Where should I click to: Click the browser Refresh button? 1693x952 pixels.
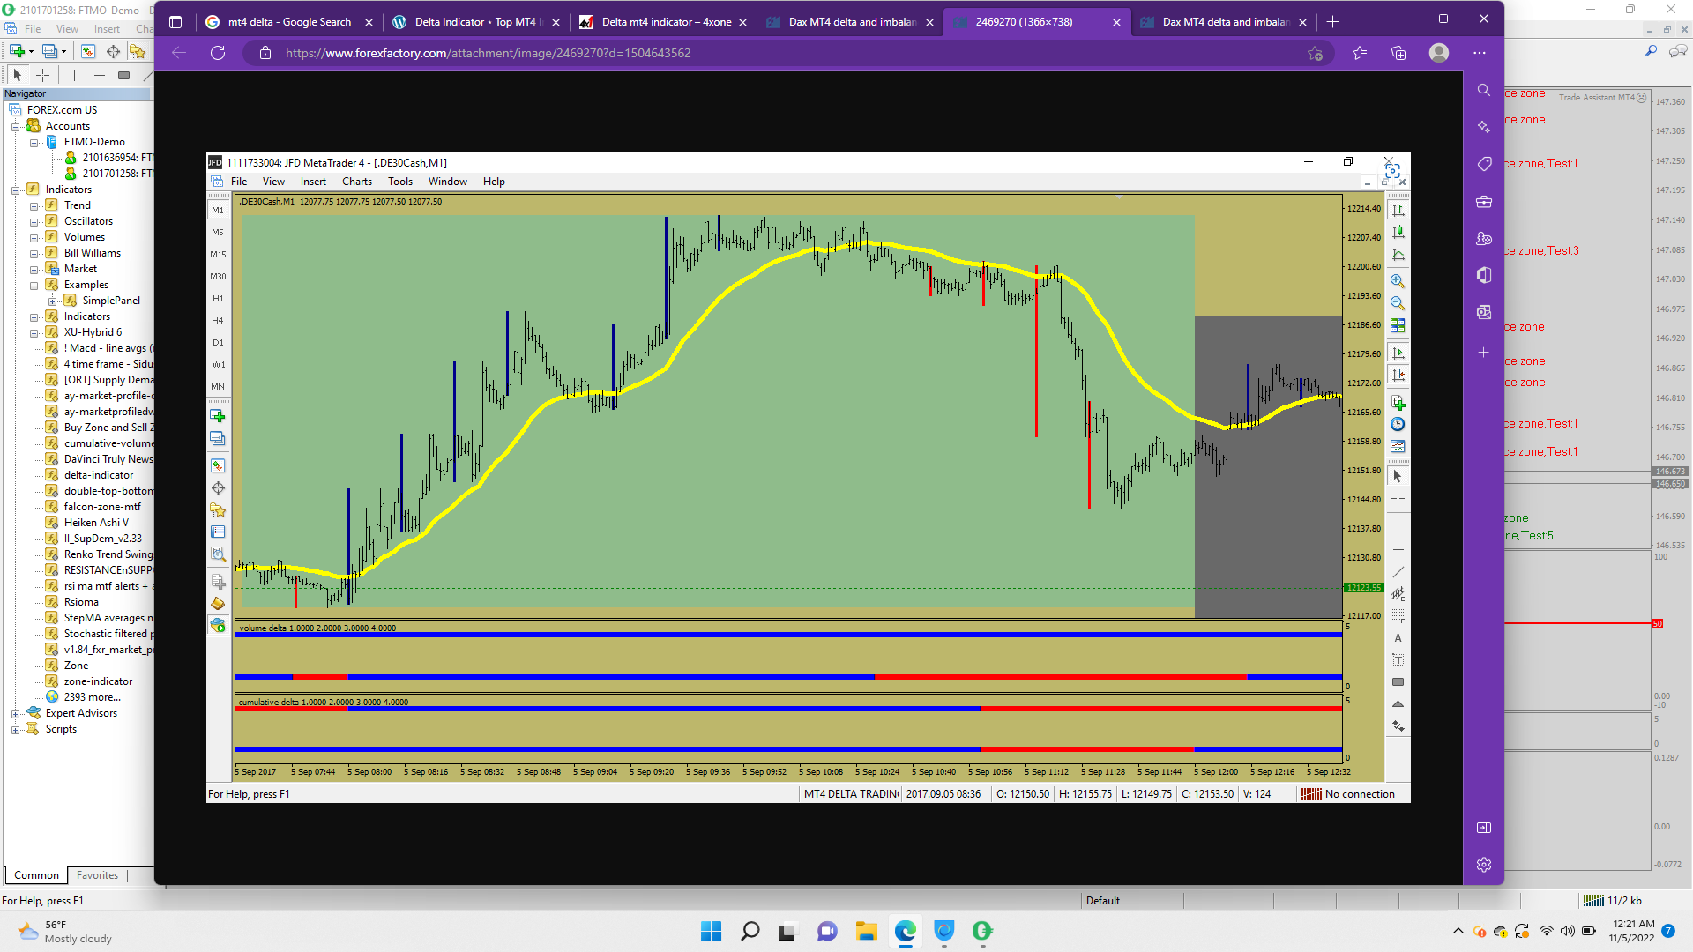[x=218, y=53]
